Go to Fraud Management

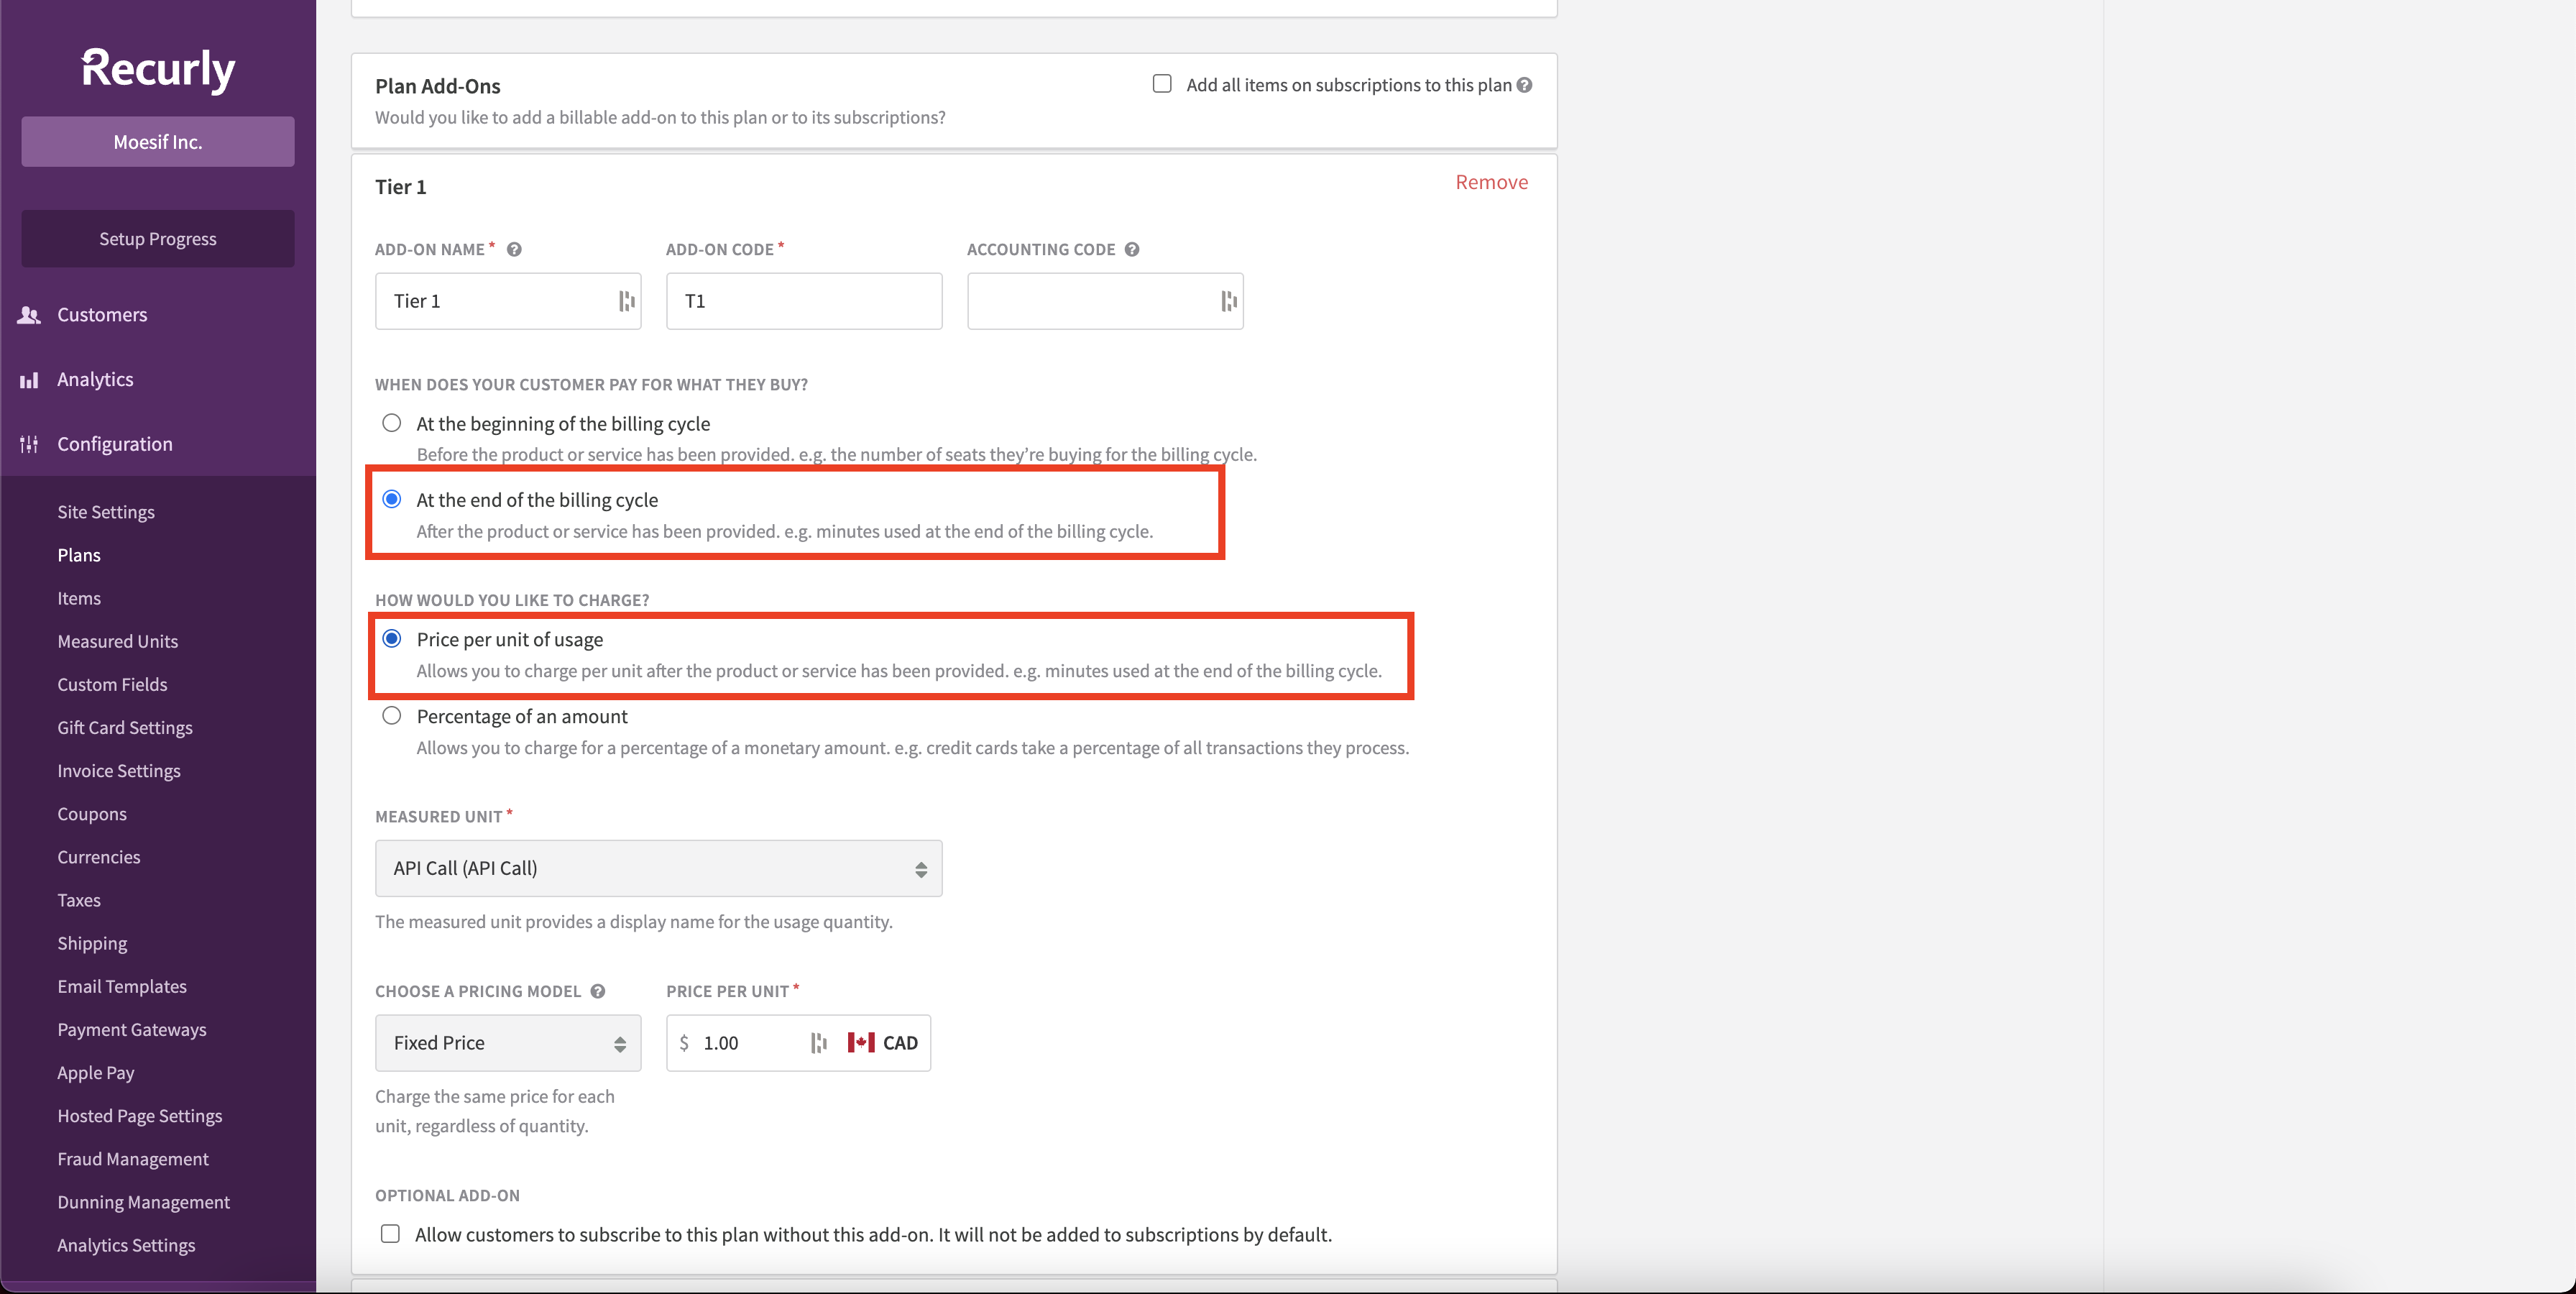(x=133, y=1159)
